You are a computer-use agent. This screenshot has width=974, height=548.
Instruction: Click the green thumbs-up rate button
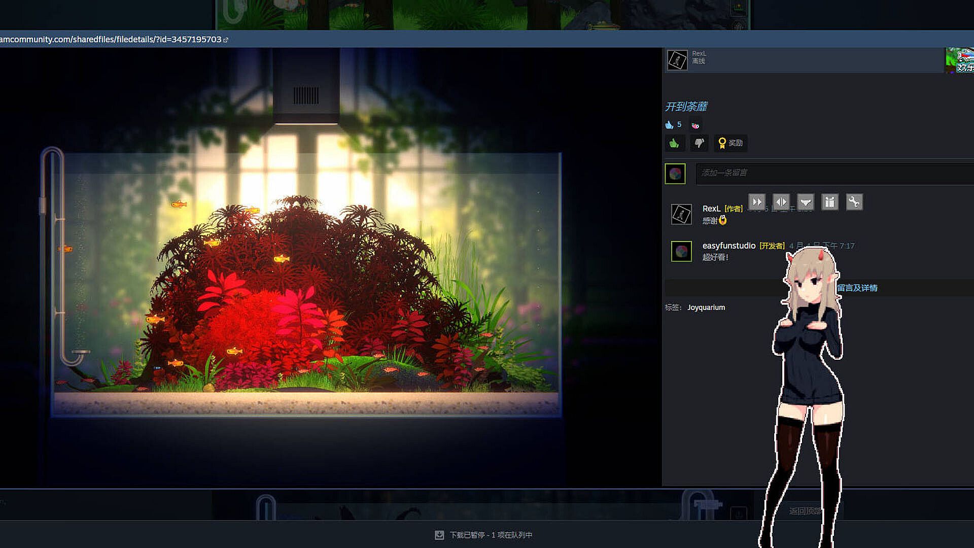pyautogui.click(x=674, y=143)
